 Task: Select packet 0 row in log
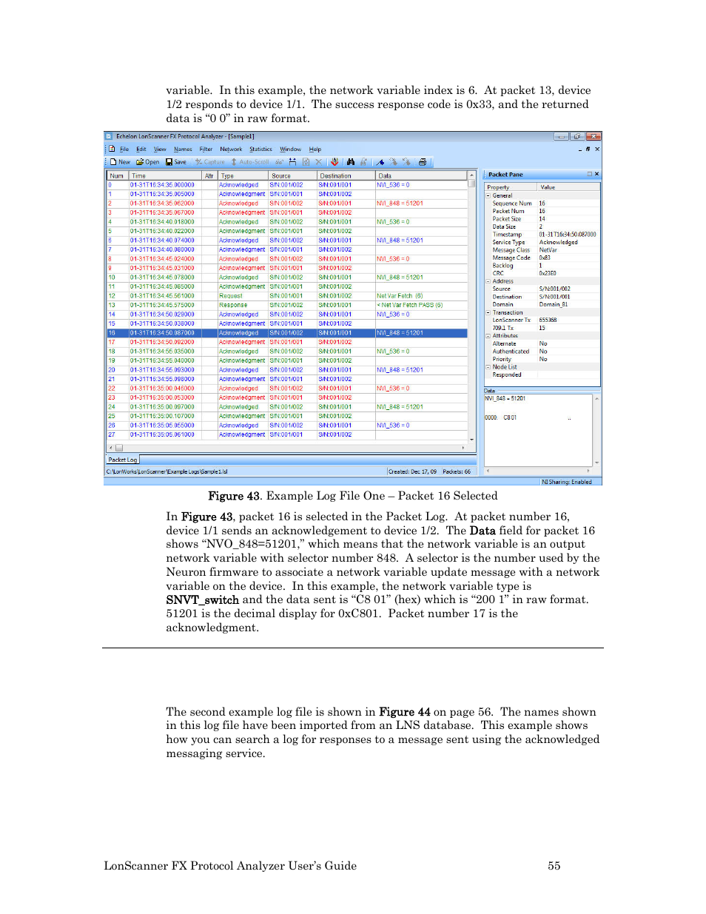287,185
